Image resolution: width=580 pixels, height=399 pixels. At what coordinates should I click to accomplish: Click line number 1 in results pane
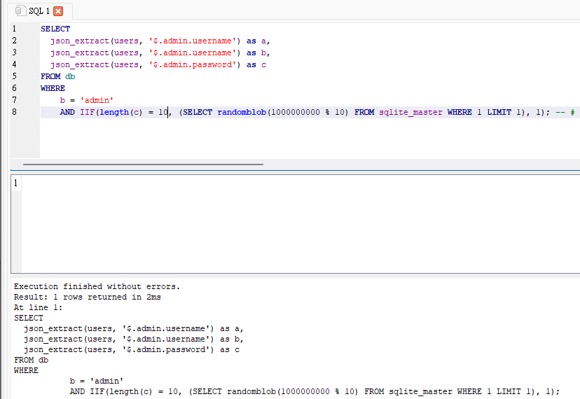(15, 183)
